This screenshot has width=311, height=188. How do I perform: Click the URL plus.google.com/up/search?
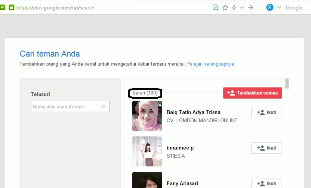point(55,8)
